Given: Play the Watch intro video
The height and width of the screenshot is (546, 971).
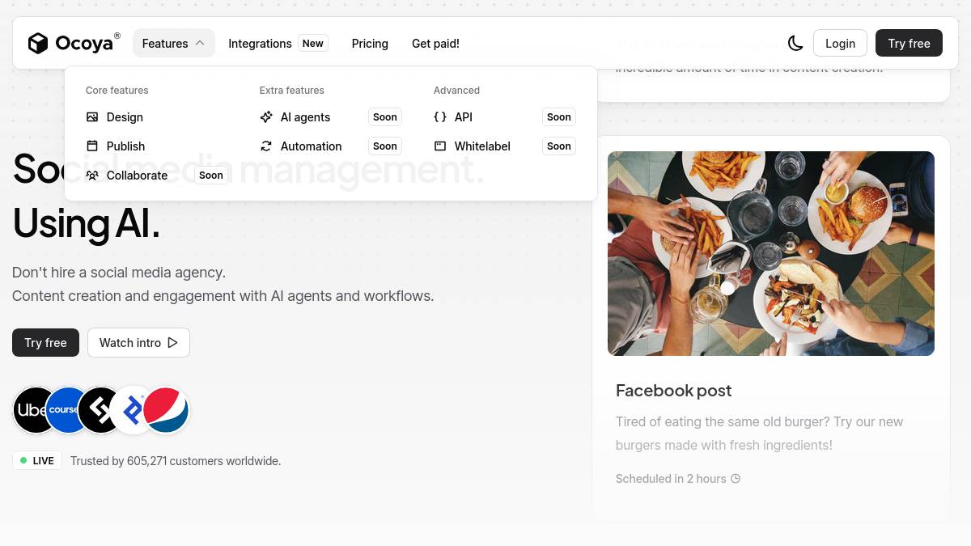Looking at the screenshot, I should (138, 342).
